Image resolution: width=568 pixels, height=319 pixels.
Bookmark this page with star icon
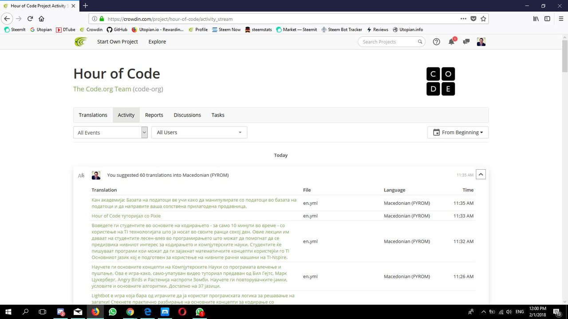tap(483, 19)
